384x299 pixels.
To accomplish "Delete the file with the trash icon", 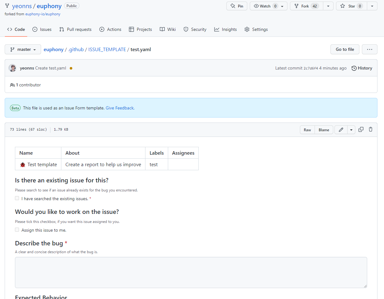I will coord(371,129).
